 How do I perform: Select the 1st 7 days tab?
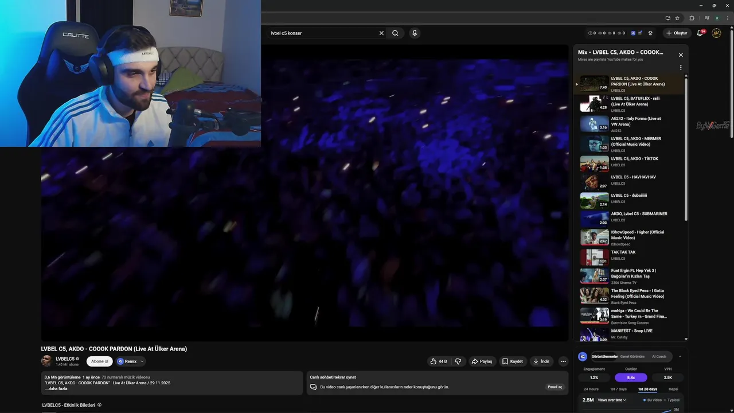tap(618, 389)
